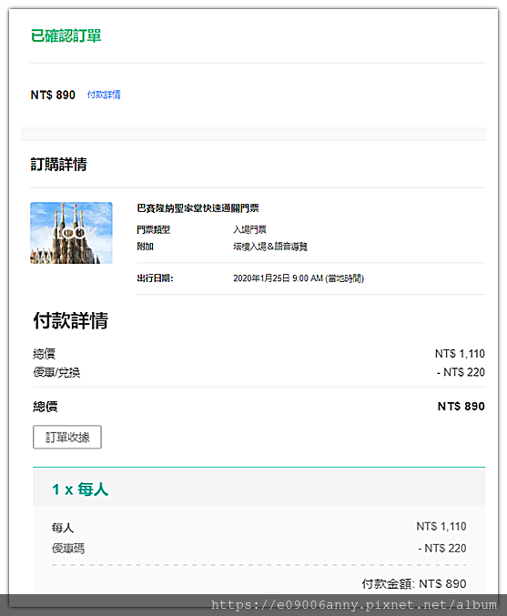Click the 優惠碼 coupon code row
Image resolution: width=507 pixels, height=616 pixels.
point(259,548)
